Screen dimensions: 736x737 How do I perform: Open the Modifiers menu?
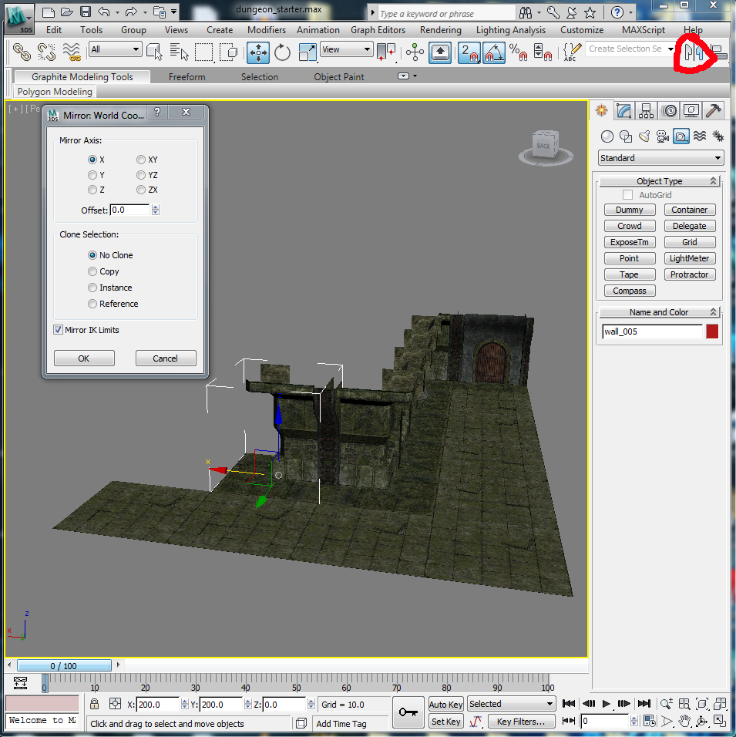[266, 30]
